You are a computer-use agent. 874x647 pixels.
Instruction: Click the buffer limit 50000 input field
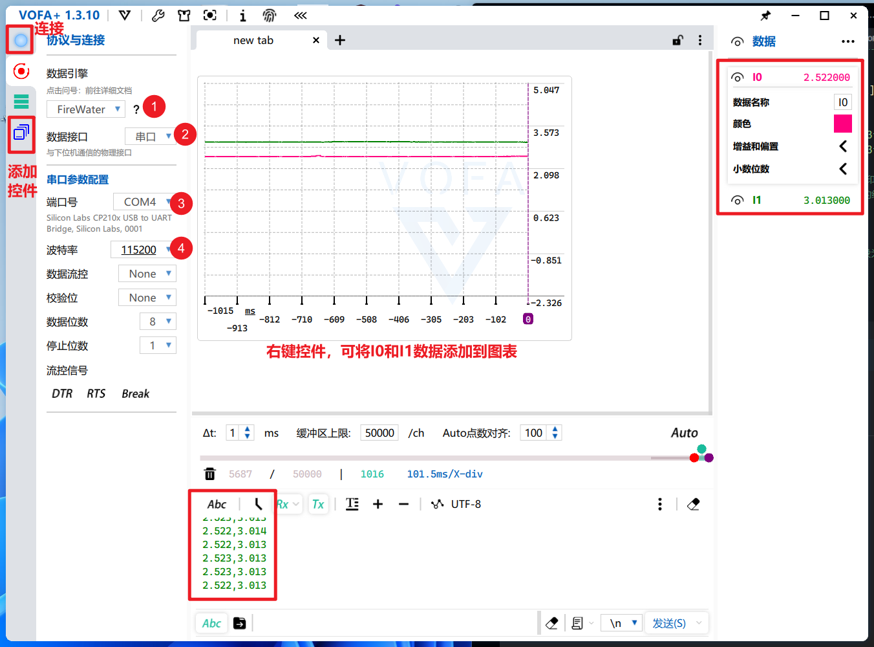pos(379,433)
